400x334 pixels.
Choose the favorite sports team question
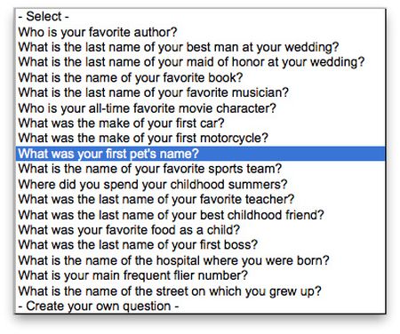[200, 169]
